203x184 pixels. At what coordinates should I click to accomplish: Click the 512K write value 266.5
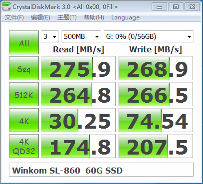click(x=156, y=94)
